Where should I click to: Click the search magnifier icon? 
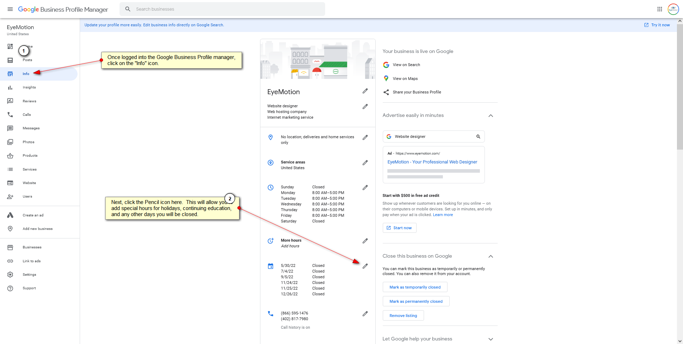coord(128,9)
